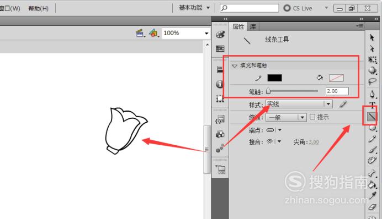Open the Code Snippets panel icon

pos(220,119)
